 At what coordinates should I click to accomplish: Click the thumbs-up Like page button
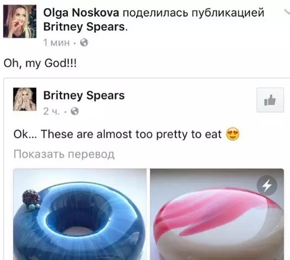tap(270, 100)
